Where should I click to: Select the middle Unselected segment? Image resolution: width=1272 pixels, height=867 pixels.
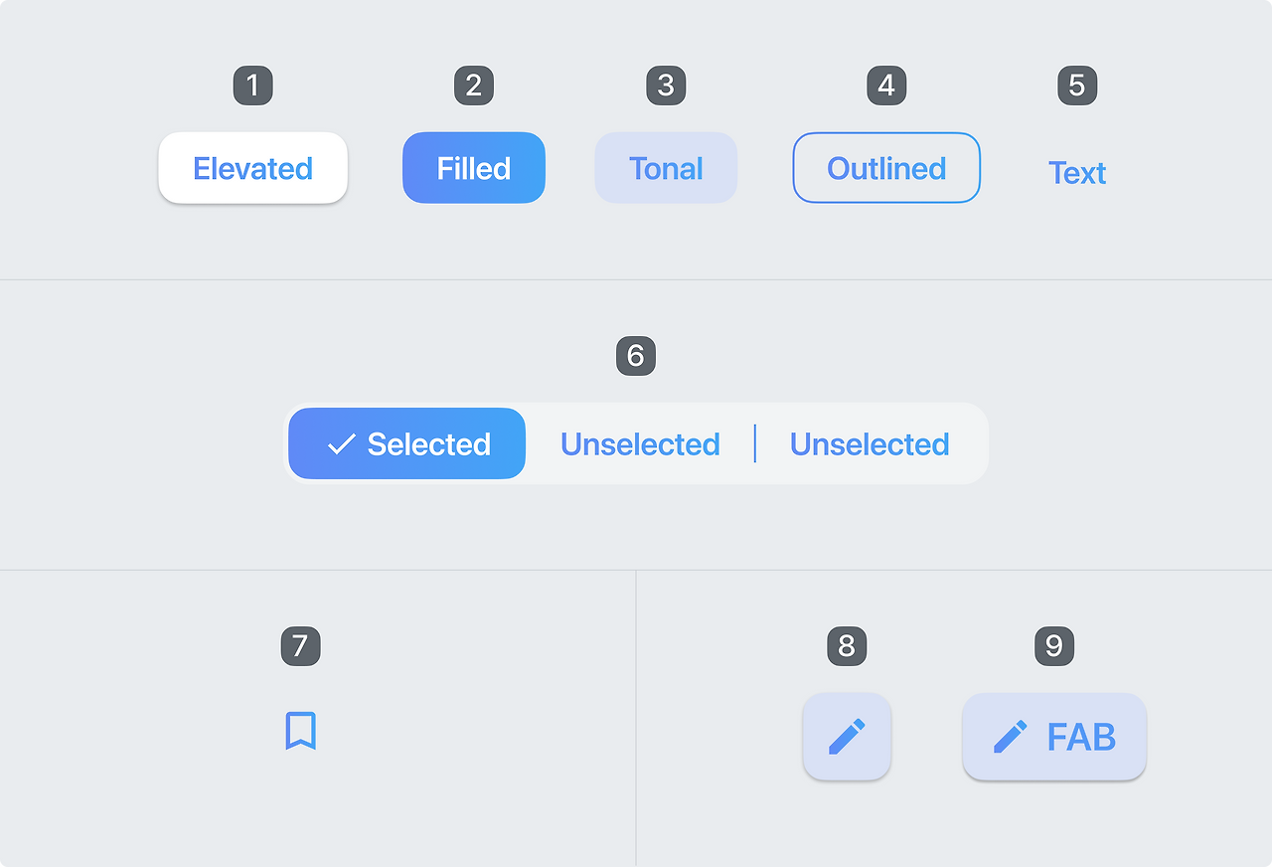click(639, 443)
